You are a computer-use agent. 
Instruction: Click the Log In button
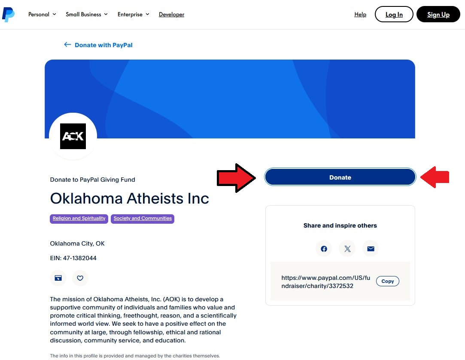tap(394, 14)
